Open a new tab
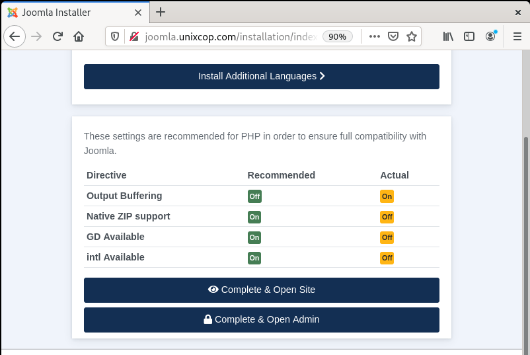530x355 pixels. [161, 12]
